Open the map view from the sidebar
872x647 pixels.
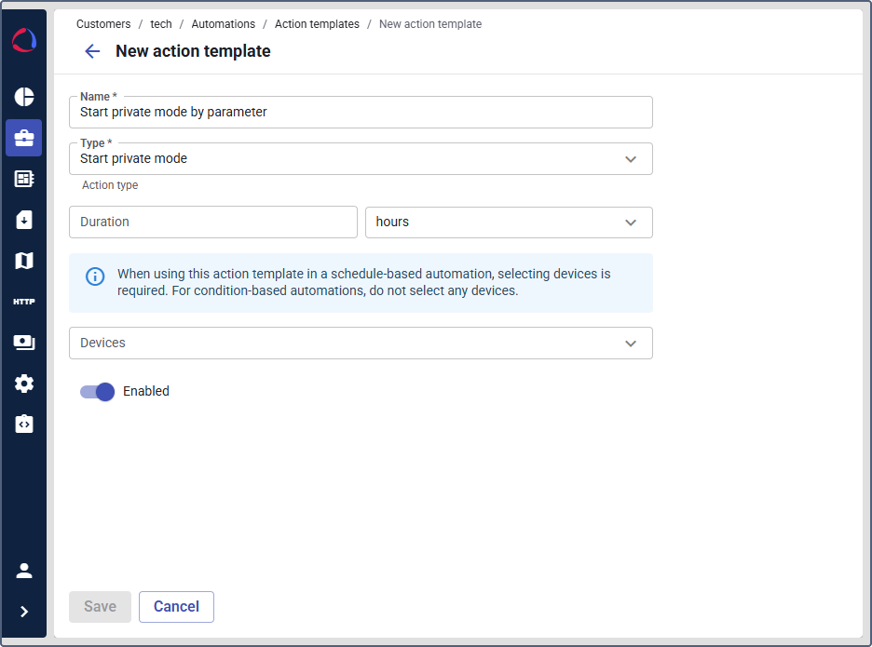[23, 260]
